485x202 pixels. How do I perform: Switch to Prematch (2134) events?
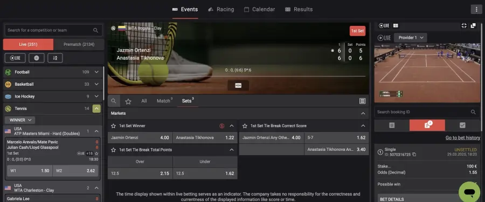[x=79, y=45]
